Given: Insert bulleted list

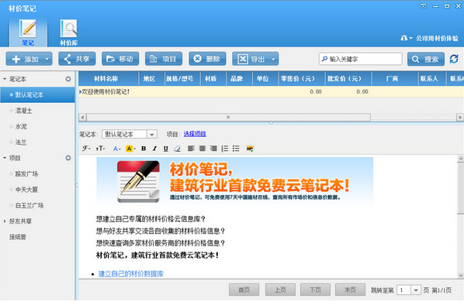Looking at the screenshot, I should (x=236, y=149).
